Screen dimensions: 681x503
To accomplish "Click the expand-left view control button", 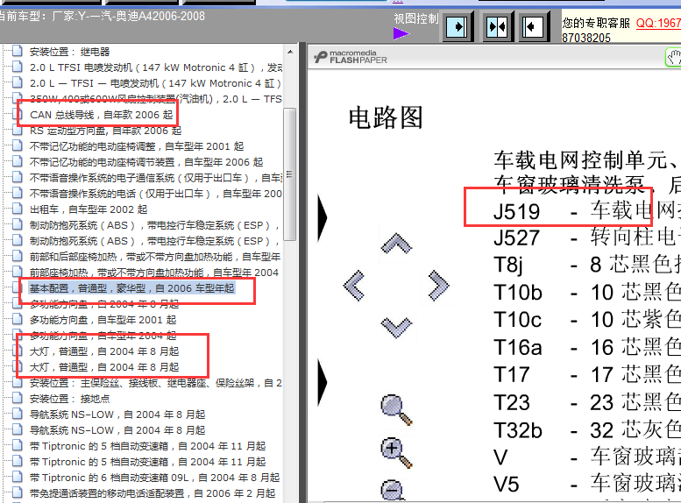I will pyautogui.click(x=533, y=27).
